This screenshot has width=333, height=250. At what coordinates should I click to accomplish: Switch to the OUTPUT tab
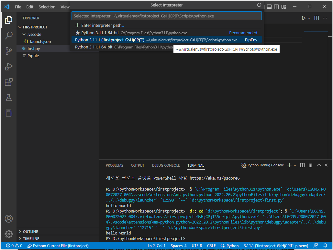(138, 165)
